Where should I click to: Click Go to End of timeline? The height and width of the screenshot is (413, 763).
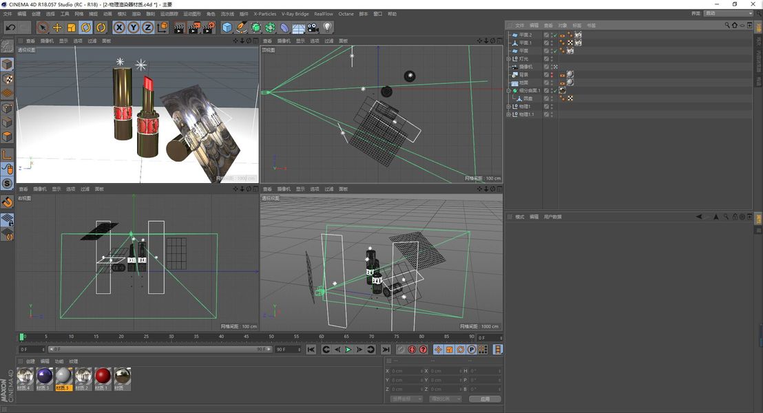pyautogui.click(x=386, y=349)
